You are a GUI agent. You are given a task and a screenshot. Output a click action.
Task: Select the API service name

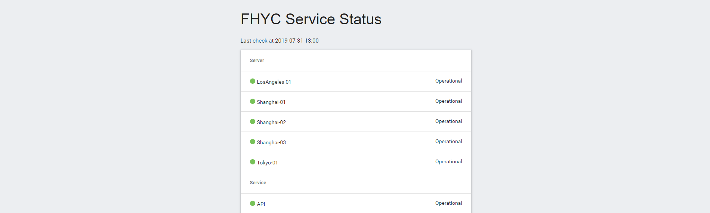(x=261, y=204)
